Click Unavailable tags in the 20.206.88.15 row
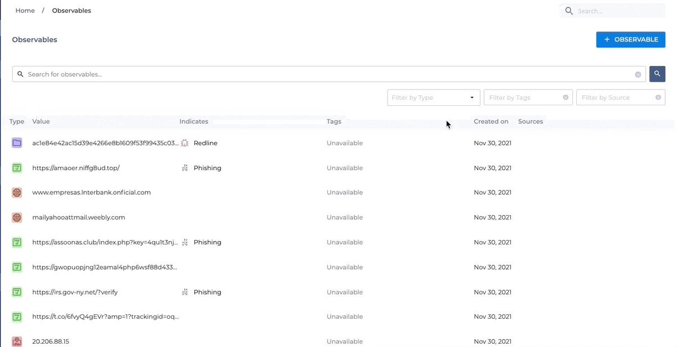Screen dimensions: 676x347 [x=345, y=341]
